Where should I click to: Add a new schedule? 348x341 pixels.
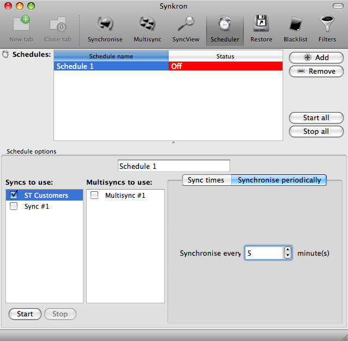pyautogui.click(x=316, y=57)
